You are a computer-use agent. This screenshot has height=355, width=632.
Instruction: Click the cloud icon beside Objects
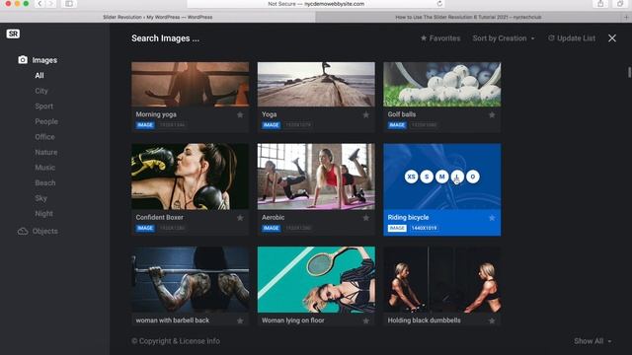pyautogui.click(x=23, y=232)
